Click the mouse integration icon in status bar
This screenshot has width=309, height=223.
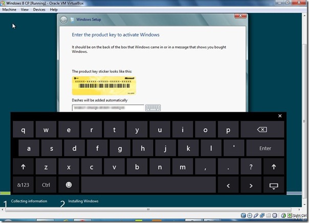point(283,215)
